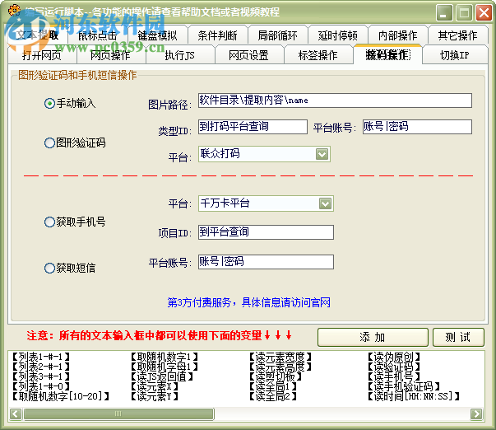The height and width of the screenshot is (430, 496).
Task: Select variable 【取随机数字[10-20]】
Action: coord(60,396)
